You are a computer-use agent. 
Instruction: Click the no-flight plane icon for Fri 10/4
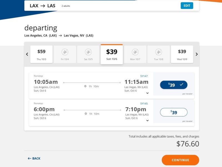coord(65,52)
